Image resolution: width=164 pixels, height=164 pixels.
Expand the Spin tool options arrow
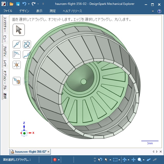129,160
